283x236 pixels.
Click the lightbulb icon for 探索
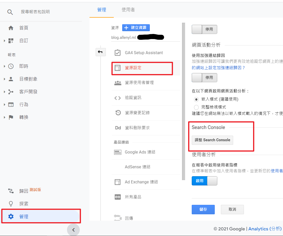11,204
